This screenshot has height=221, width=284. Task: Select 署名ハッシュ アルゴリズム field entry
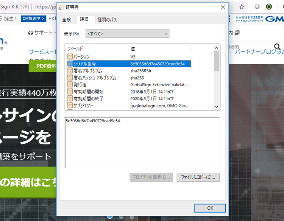(95, 78)
